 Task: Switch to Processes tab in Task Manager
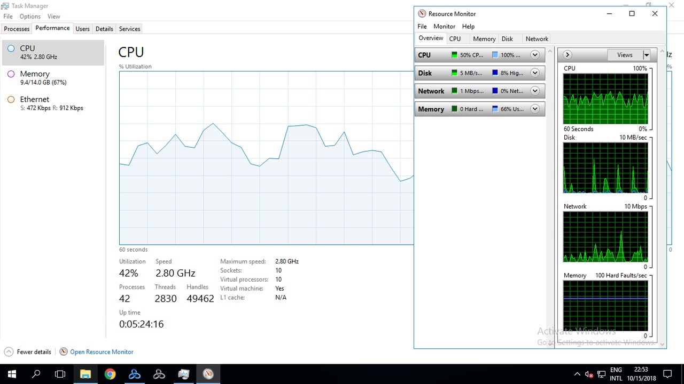(17, 29)
